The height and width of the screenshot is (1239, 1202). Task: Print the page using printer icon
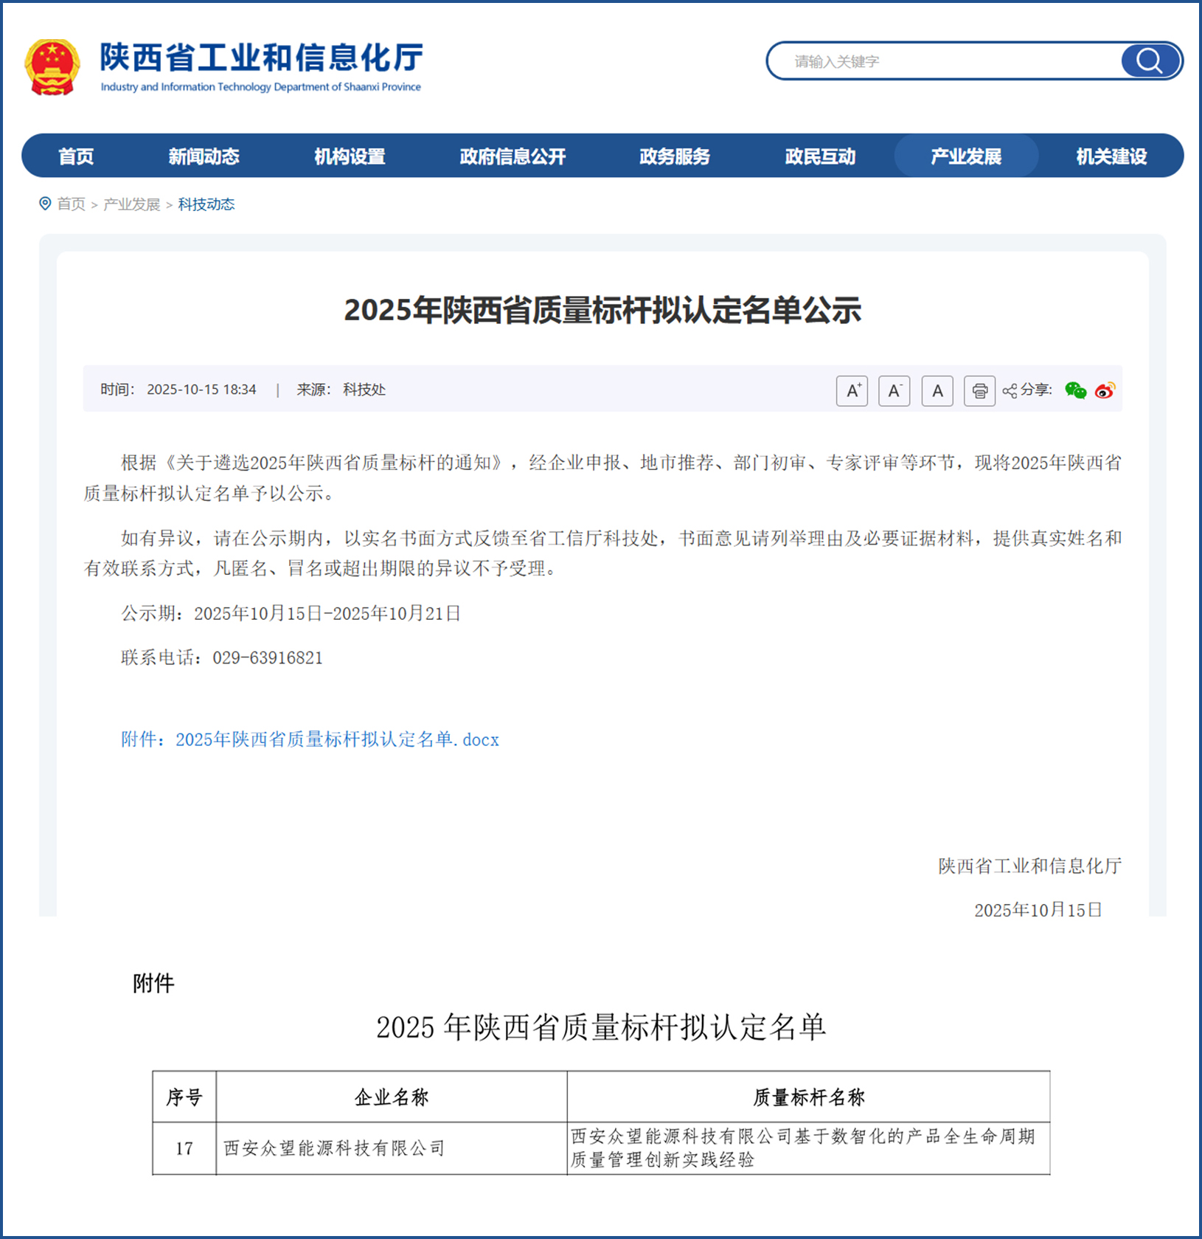(979, 390)
